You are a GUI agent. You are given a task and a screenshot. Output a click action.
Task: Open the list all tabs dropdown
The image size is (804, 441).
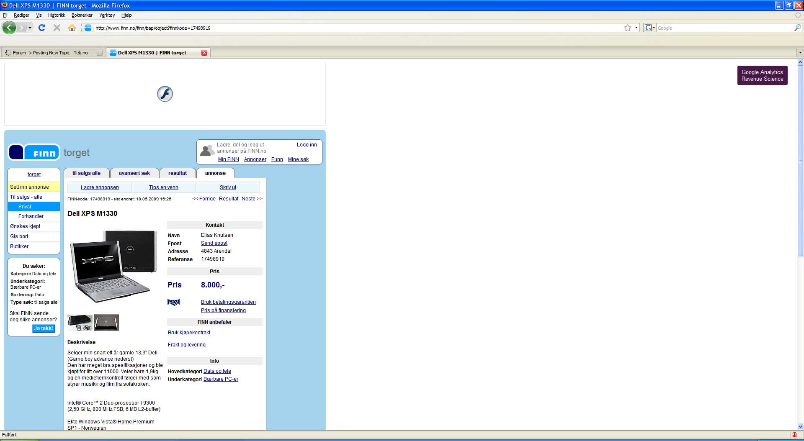click(x=800, y=53)
